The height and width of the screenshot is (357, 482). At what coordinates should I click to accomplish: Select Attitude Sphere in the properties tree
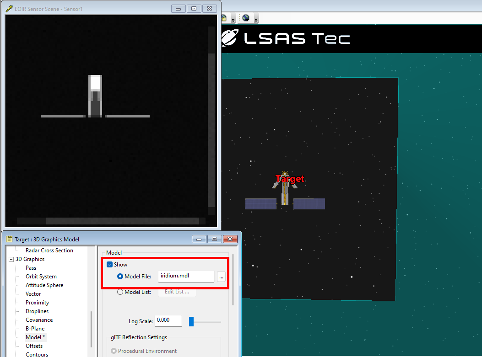44,285
